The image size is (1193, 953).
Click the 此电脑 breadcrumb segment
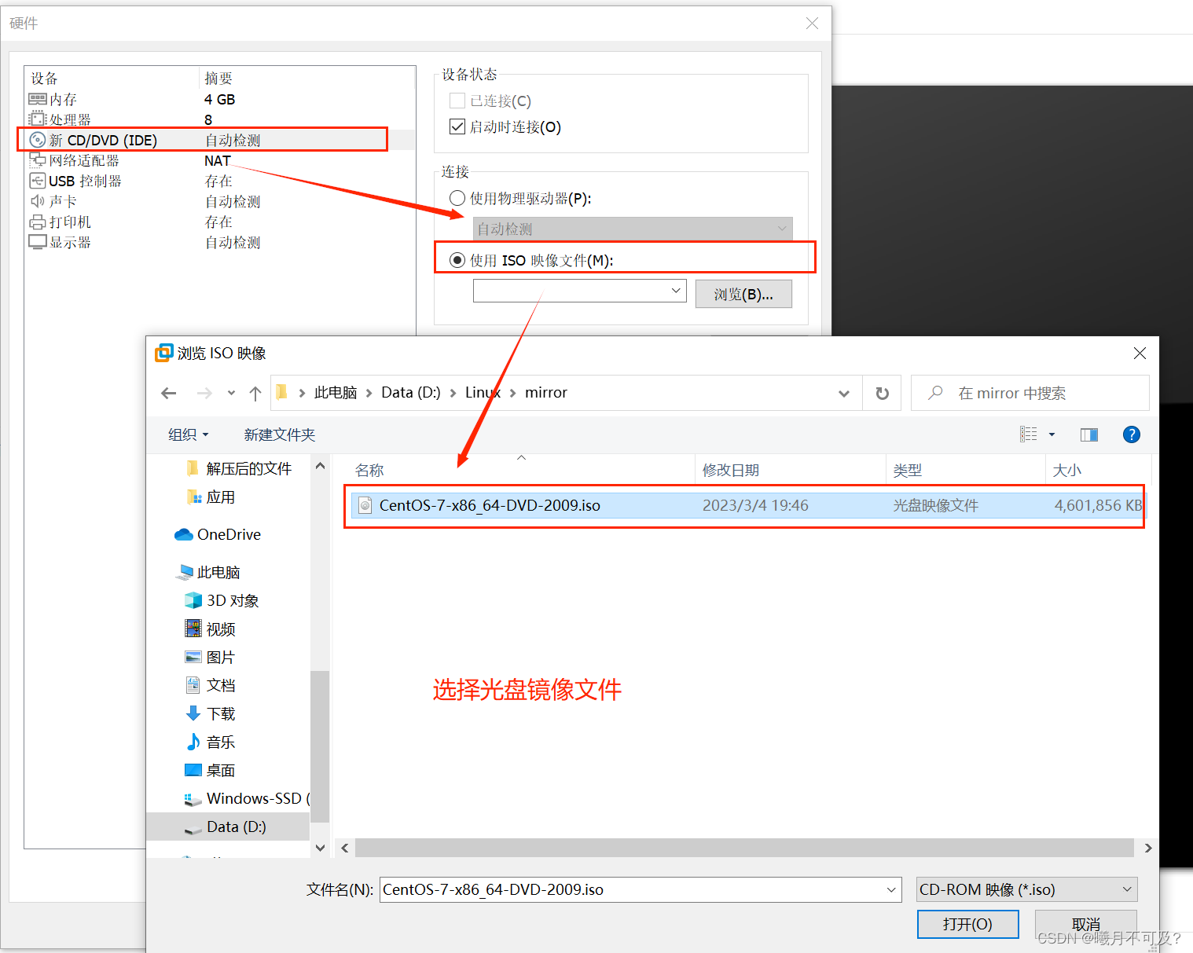(336, 393)
